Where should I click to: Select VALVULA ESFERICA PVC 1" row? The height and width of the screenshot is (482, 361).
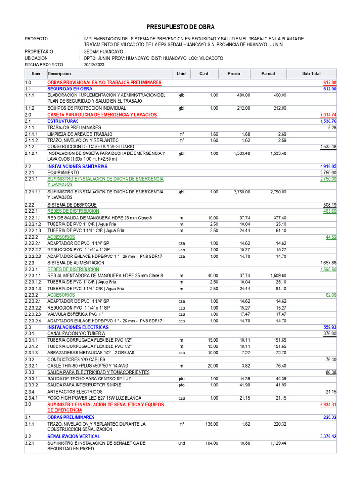tap(180, 314)
